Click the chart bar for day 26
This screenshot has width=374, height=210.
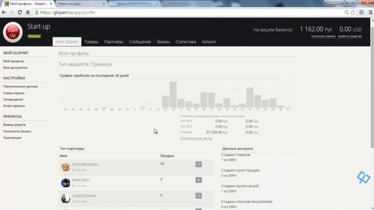(250, 98)
